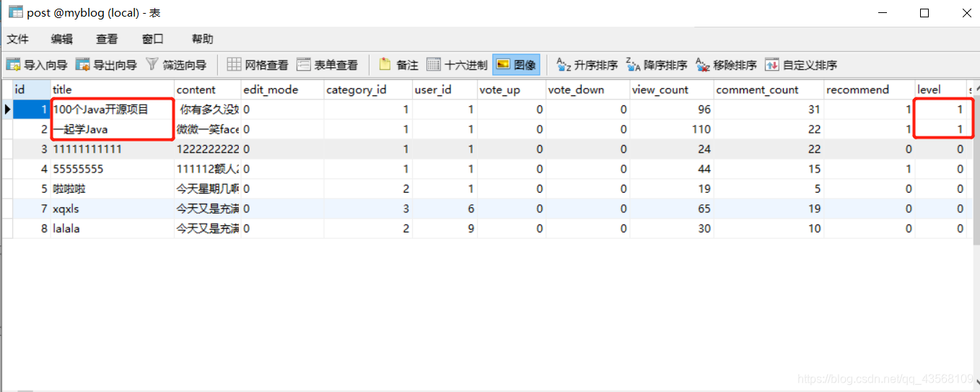
Task: Select the title cell 'lalala'
Action: click(x=112, y=228)
